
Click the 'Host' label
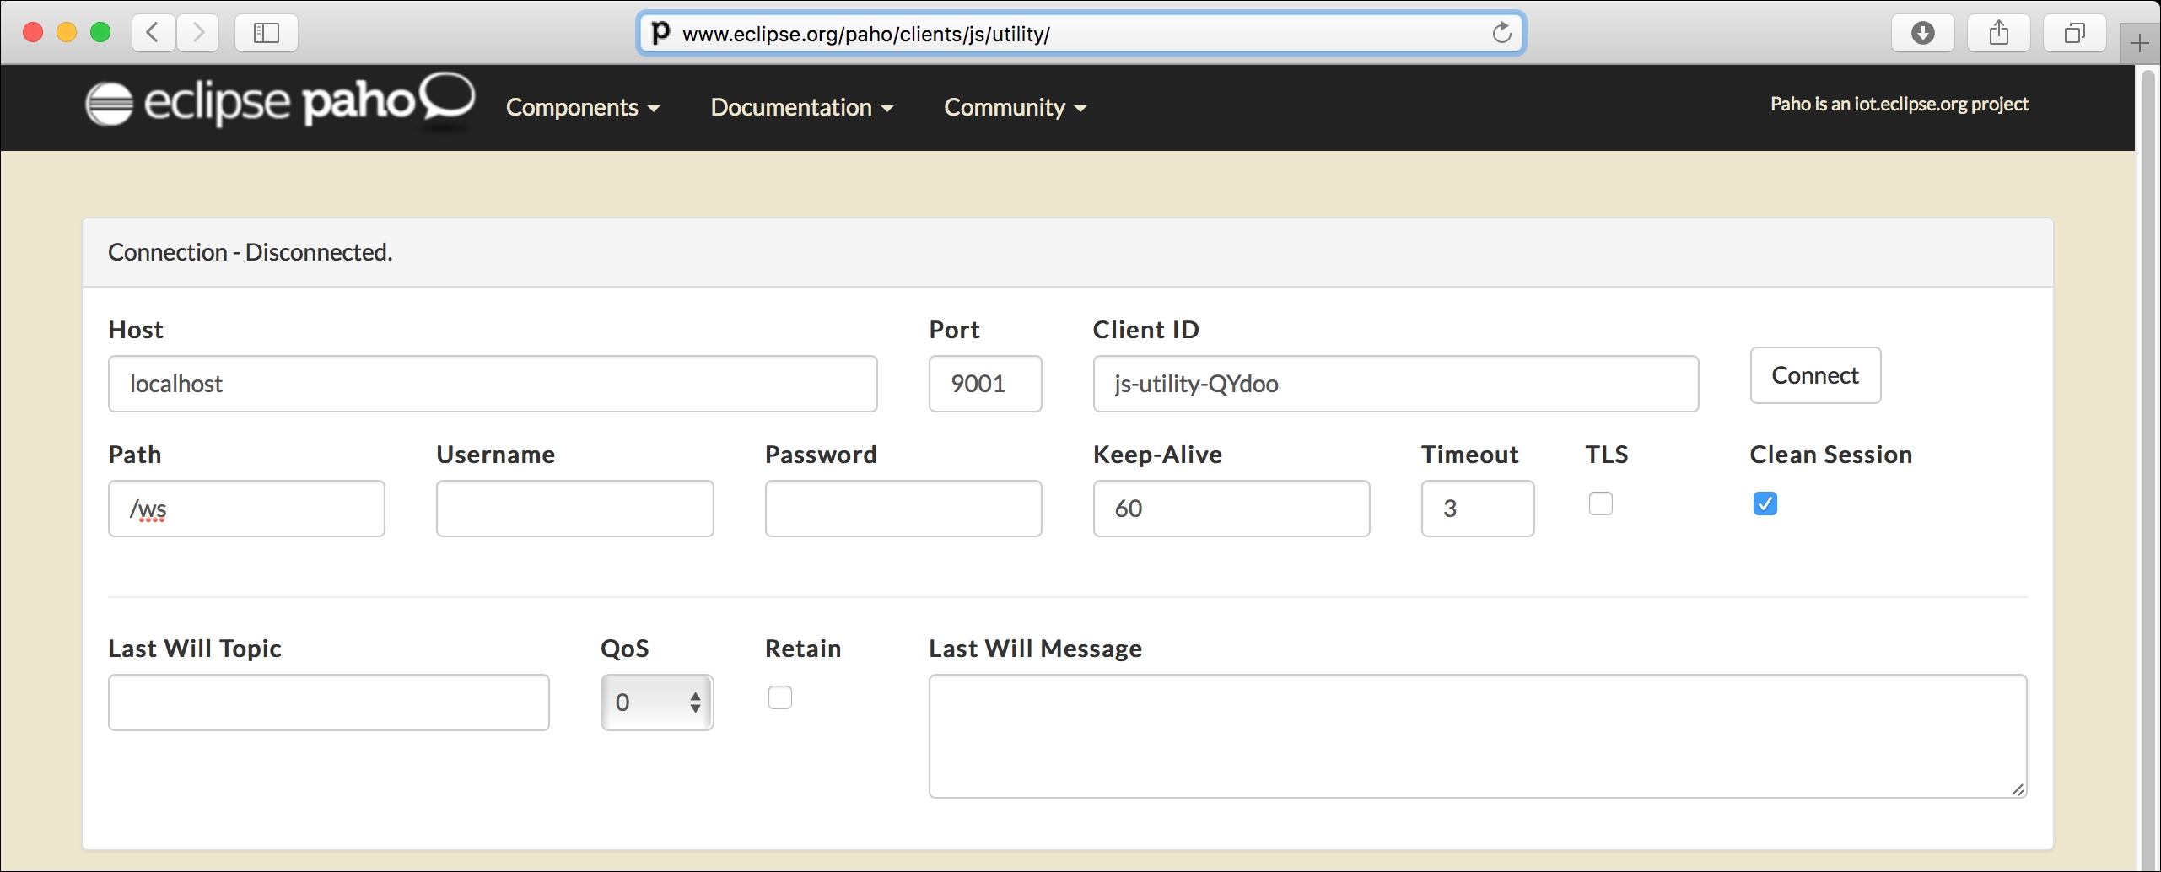[136, 330]
